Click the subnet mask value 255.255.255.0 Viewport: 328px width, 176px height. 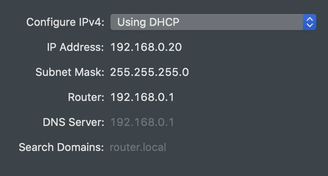coord(150,72)
